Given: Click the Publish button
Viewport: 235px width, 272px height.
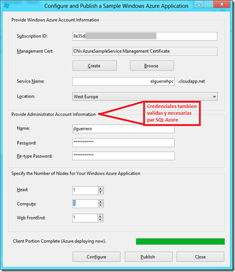Looking at the screenshot, I should [x=149, y=257].
